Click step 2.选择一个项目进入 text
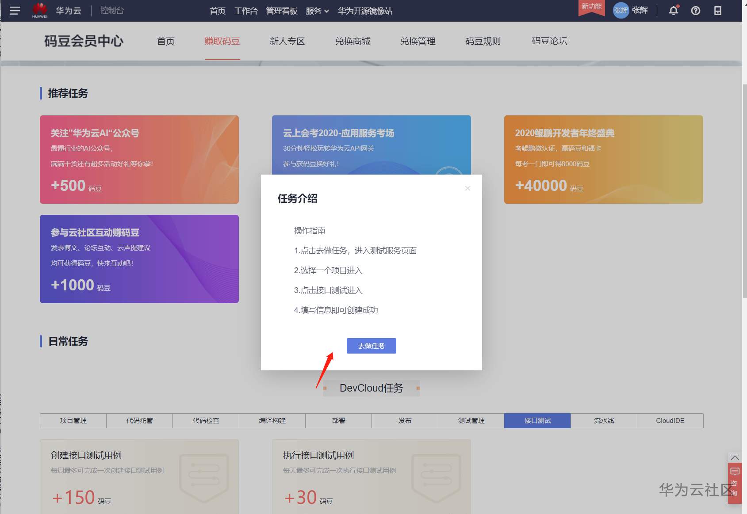747x514 pixels. pyautogui.click(x=328, y=270)
